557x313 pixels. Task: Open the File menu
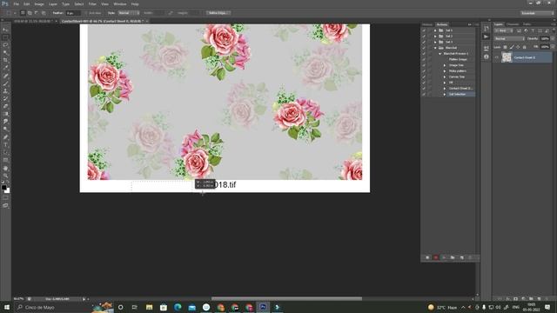tap(16, 3)
